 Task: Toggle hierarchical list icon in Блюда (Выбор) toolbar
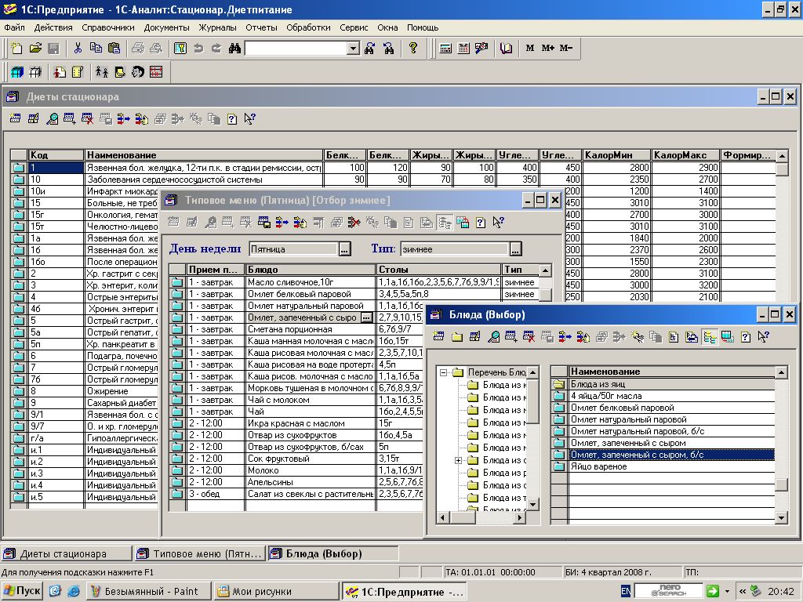tap(709, 336)
